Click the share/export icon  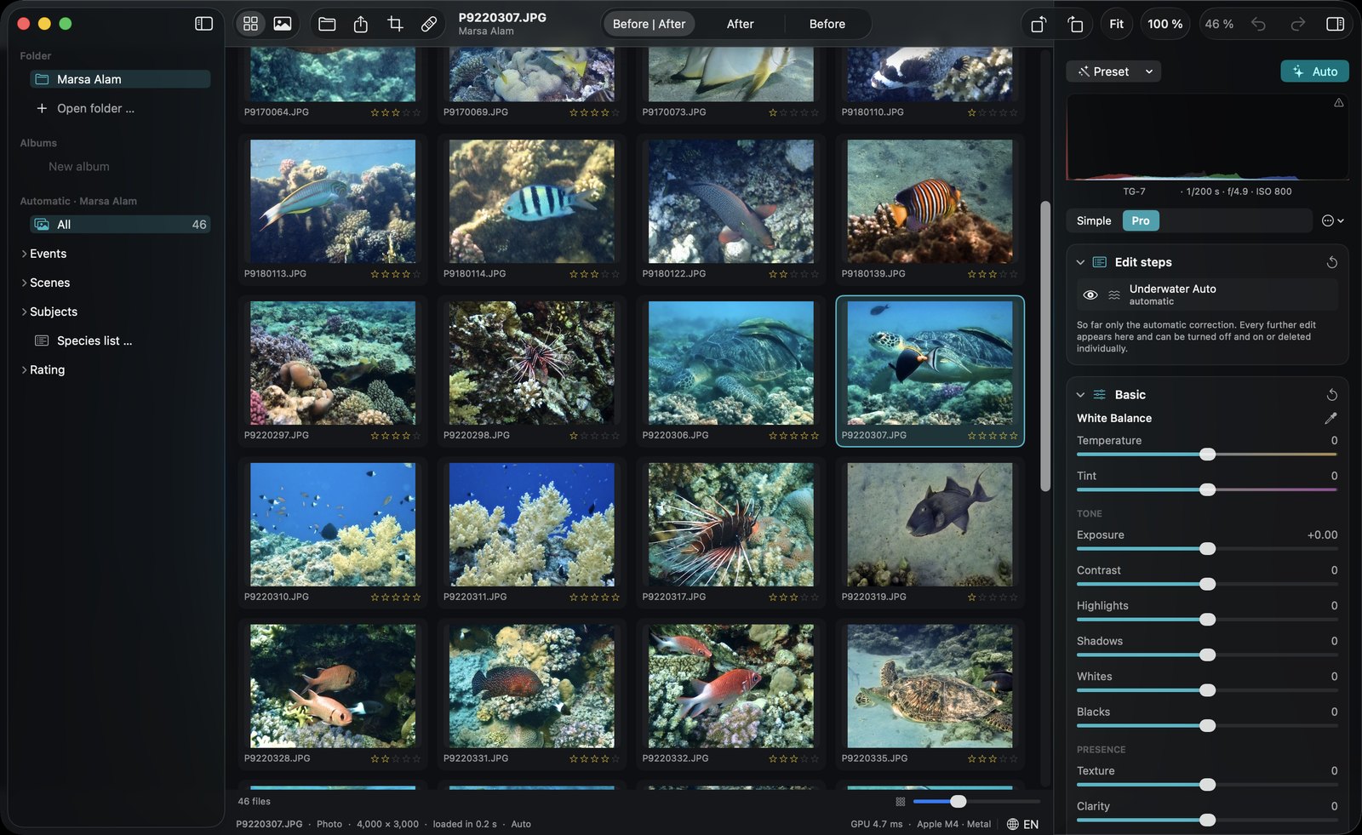click(361, 24)
